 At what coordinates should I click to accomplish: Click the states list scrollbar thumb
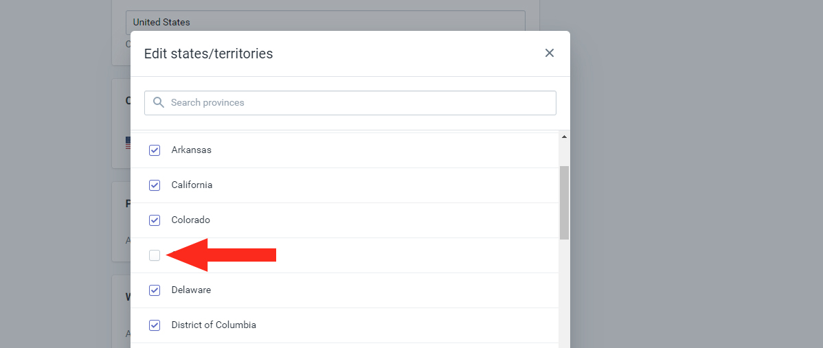coord(564,202)
